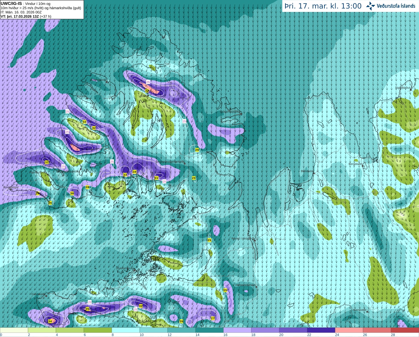419x337 pixels.
Task: Click the dark indigo 22–24 m/s legend swatch
Action: click(x=321, y=330)
